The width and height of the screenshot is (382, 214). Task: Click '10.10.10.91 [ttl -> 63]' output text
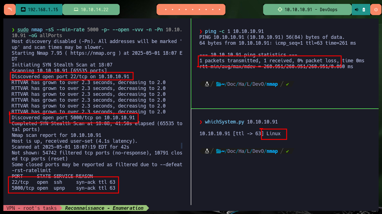(232, 134)
